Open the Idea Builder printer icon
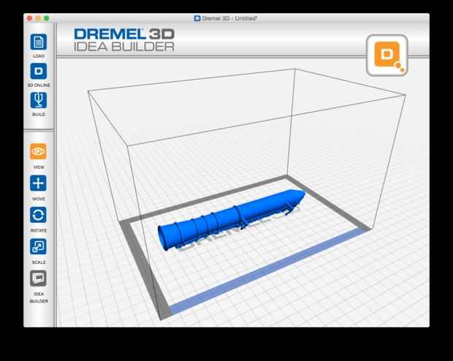The height and width of the screenshot is (361, 453). tap(38, 278)
